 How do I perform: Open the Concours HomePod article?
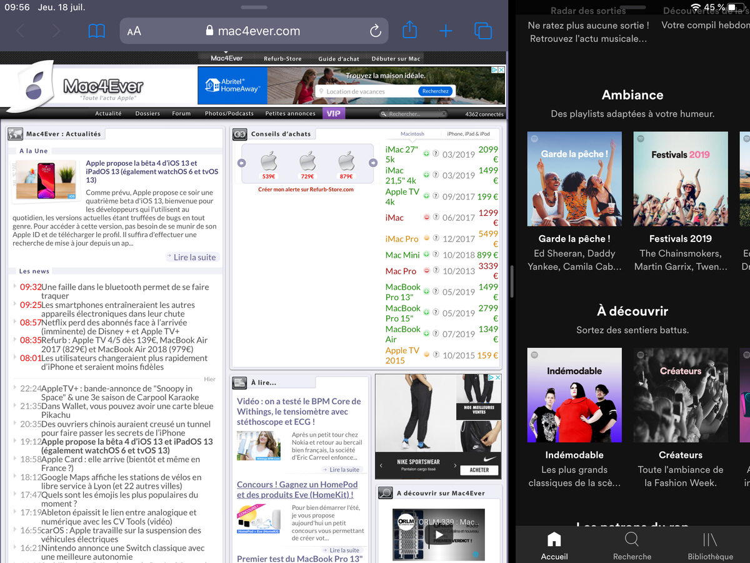[297, 490]
